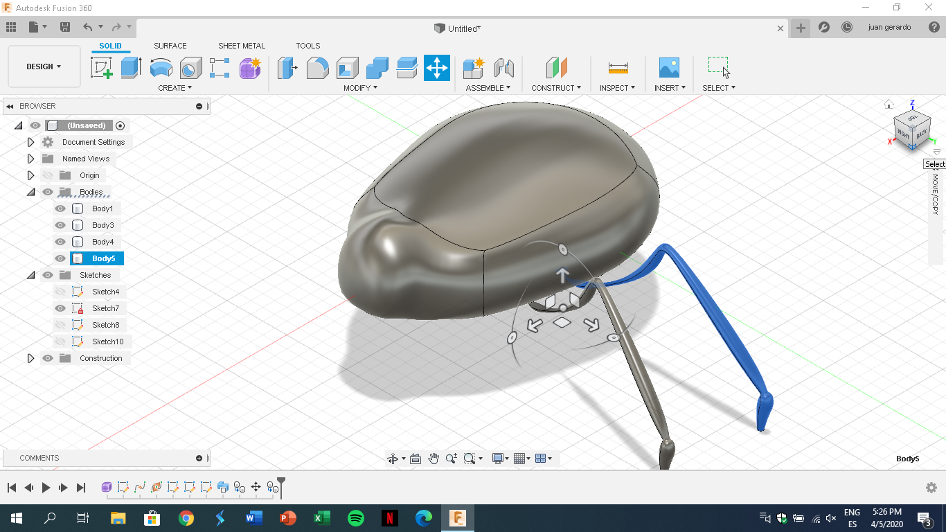Image resolution: width=946 pixels, height=532 pixels.
Task: Open Spotify from the taskbar
Action: (355, 517)
